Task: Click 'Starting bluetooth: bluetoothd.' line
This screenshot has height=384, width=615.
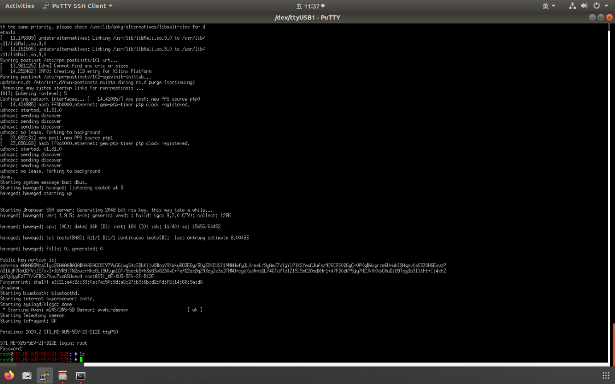Action: (40, 293)
